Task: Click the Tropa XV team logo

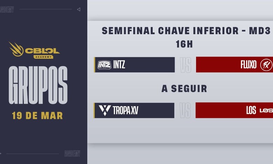Action: point(104,110)
